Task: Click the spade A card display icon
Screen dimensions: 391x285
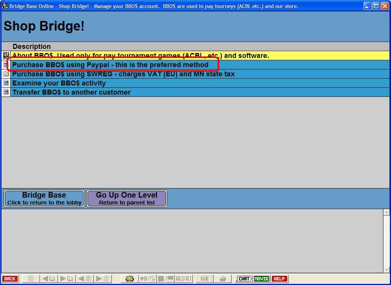Action: tap(148, 279)
